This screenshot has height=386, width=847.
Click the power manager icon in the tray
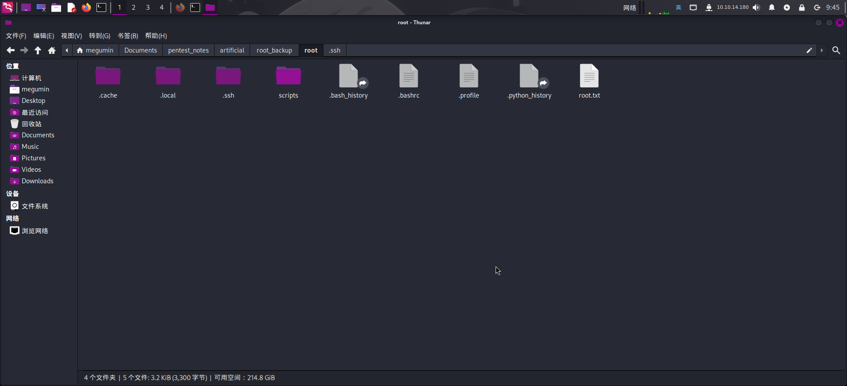[x=787, y=8]
